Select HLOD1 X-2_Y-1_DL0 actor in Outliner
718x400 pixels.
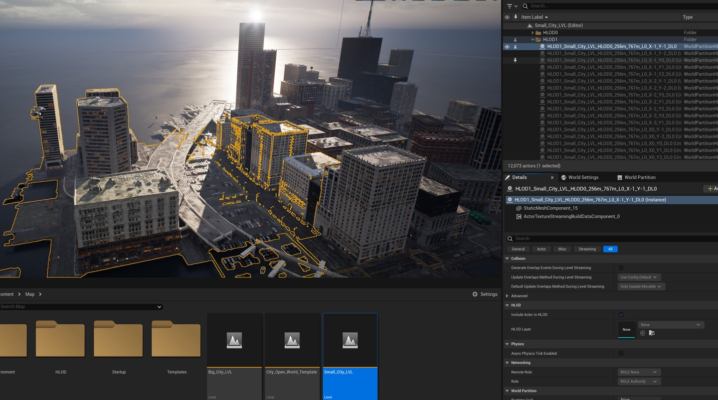[x=614, y=81]
